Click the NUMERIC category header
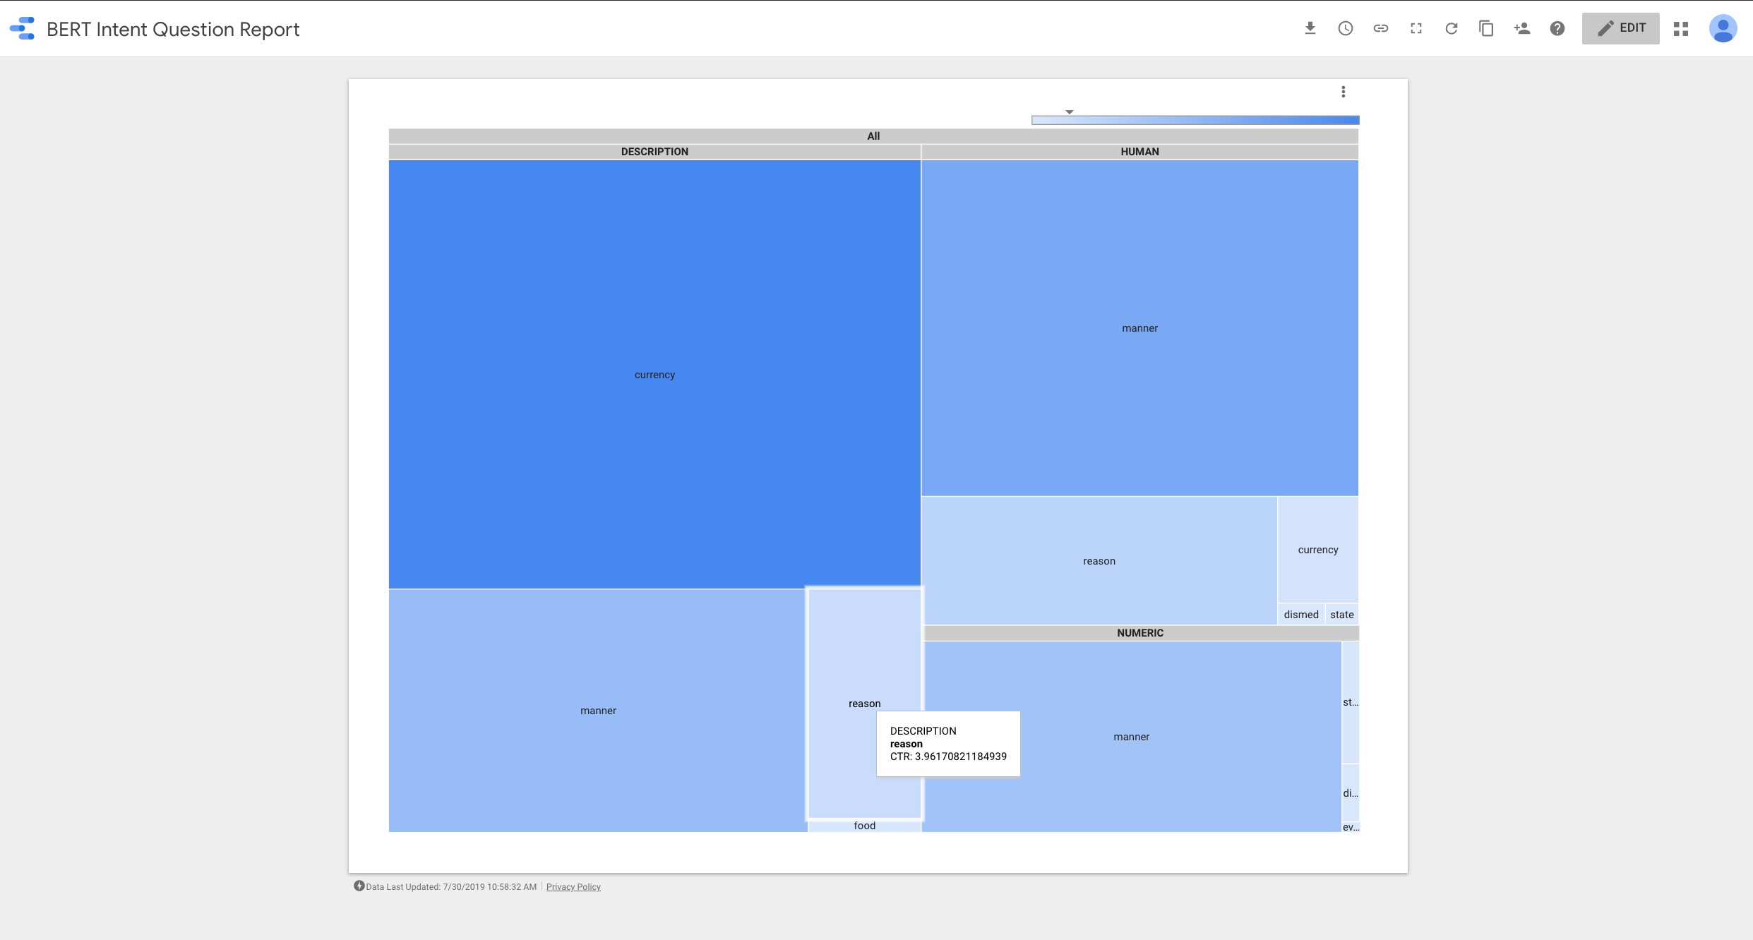This screenshot has height=940, width=1753. point(1139,633)
